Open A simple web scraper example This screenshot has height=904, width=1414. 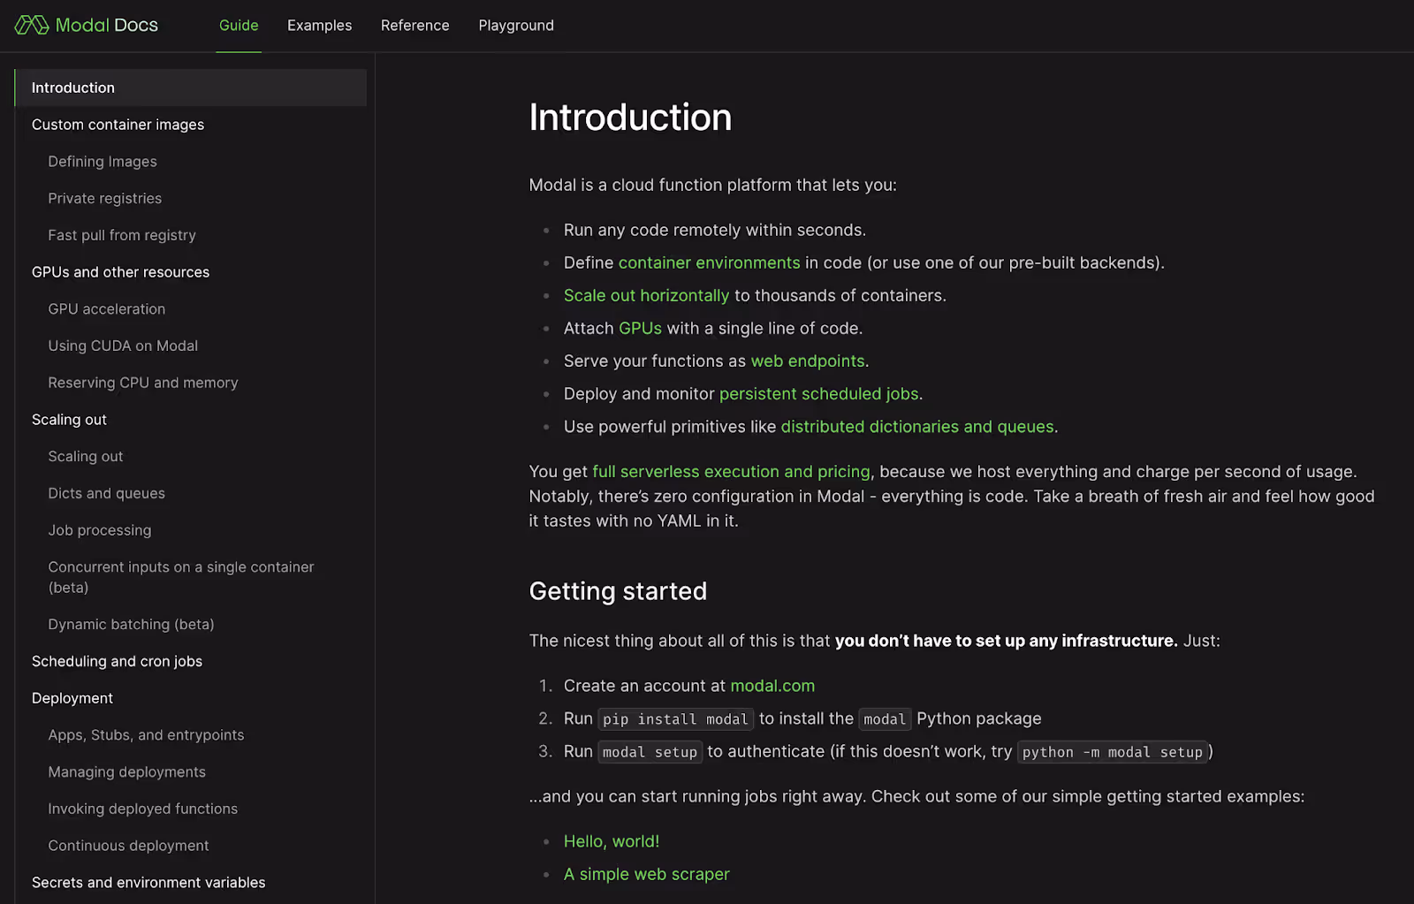click(646, 874)
